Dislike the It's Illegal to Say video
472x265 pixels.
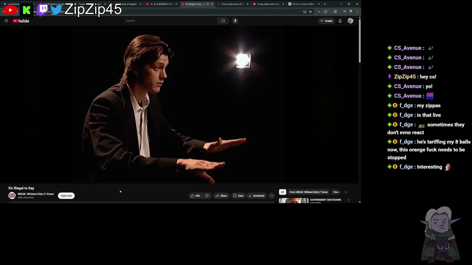207,196
